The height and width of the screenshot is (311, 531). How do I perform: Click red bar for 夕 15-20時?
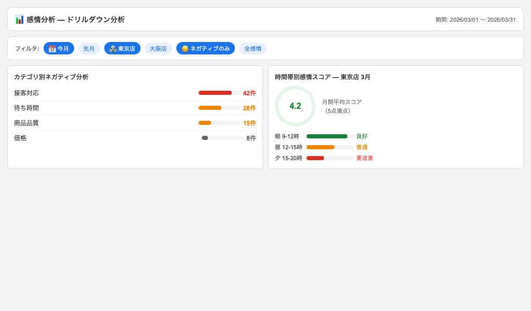[315, 158]
